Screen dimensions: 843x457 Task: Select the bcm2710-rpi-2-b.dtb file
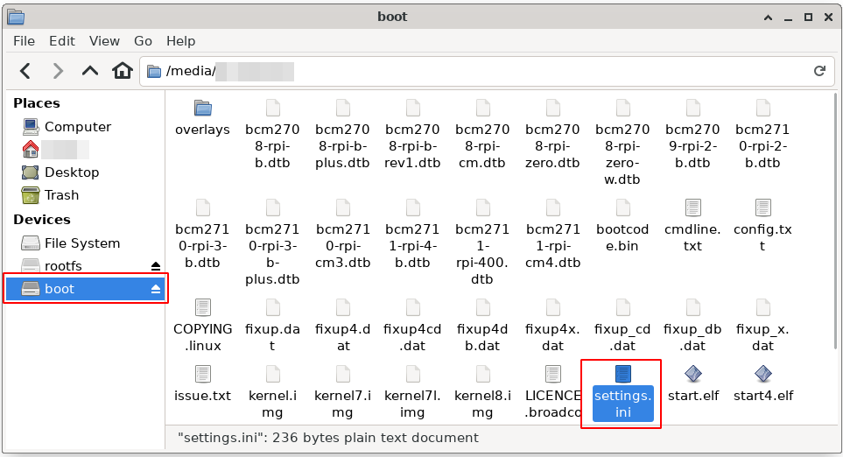(762, 135)
